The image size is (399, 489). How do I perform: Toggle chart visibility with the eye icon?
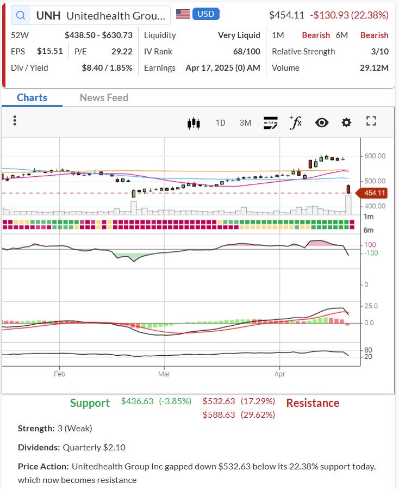pyautogui.click(x=322, y=123)
